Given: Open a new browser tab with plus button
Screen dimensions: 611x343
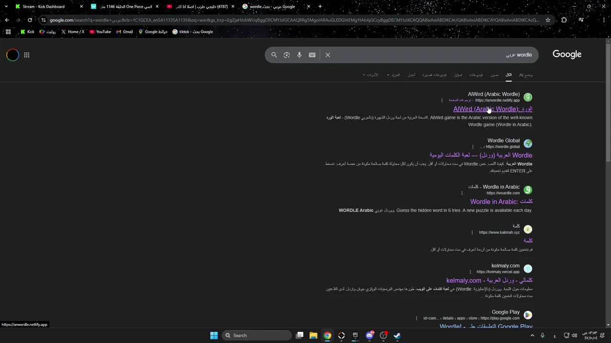Looking at the screenshot, I should (320, 7).
